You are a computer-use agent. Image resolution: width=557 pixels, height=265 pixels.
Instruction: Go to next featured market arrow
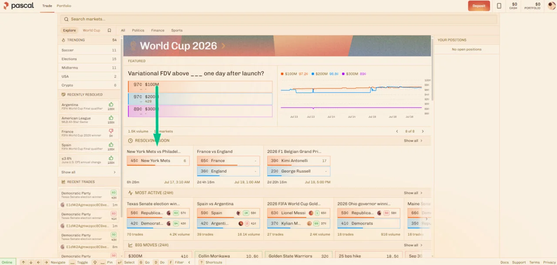coord(423,131)
